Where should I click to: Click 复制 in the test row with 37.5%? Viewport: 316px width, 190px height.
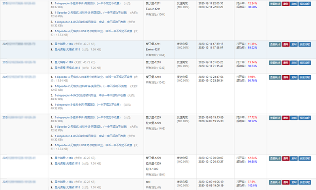coord(294,183)
